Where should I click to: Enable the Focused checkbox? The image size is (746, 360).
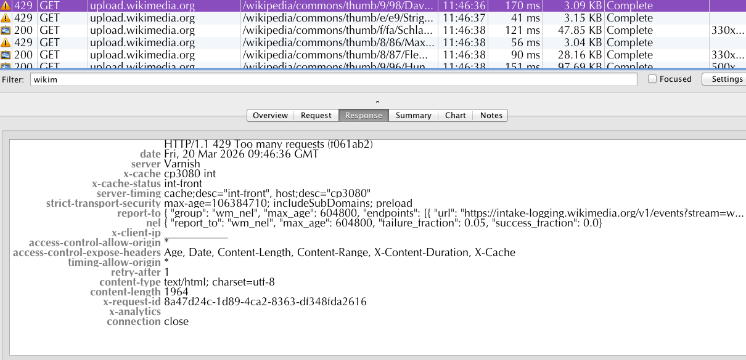pyautogui.click(x=652, y=79)
